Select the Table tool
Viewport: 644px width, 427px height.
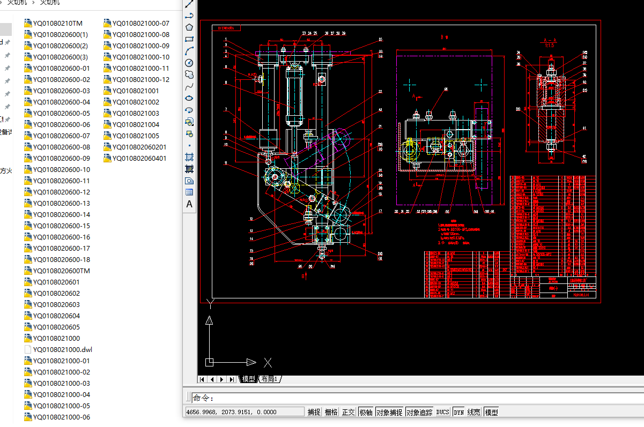click(x=189, y=192)
